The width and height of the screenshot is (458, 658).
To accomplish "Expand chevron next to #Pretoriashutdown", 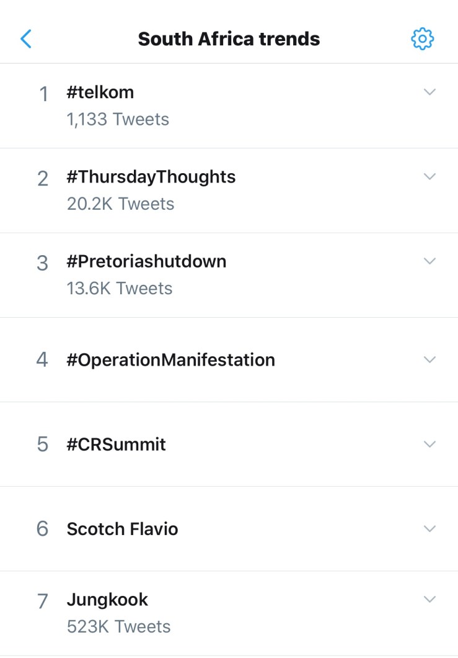I will pyautogui.click(x=429, y=261).
